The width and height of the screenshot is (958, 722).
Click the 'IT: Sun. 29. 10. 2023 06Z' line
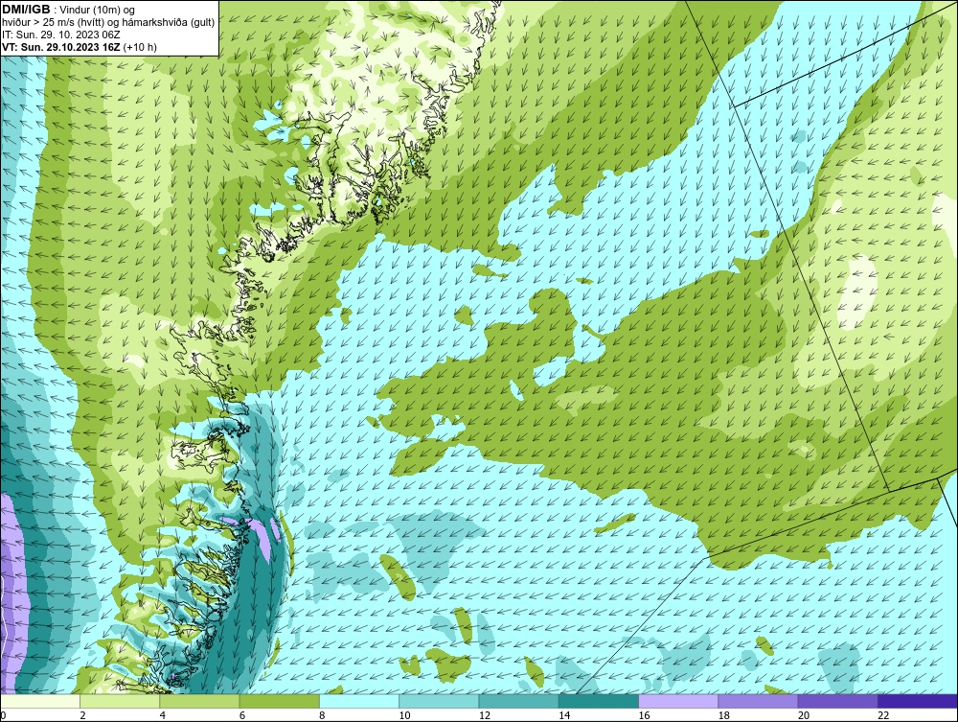click(61, 35)
